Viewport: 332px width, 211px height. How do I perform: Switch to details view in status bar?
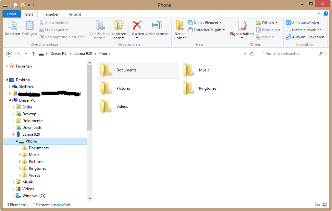point(317,205)
